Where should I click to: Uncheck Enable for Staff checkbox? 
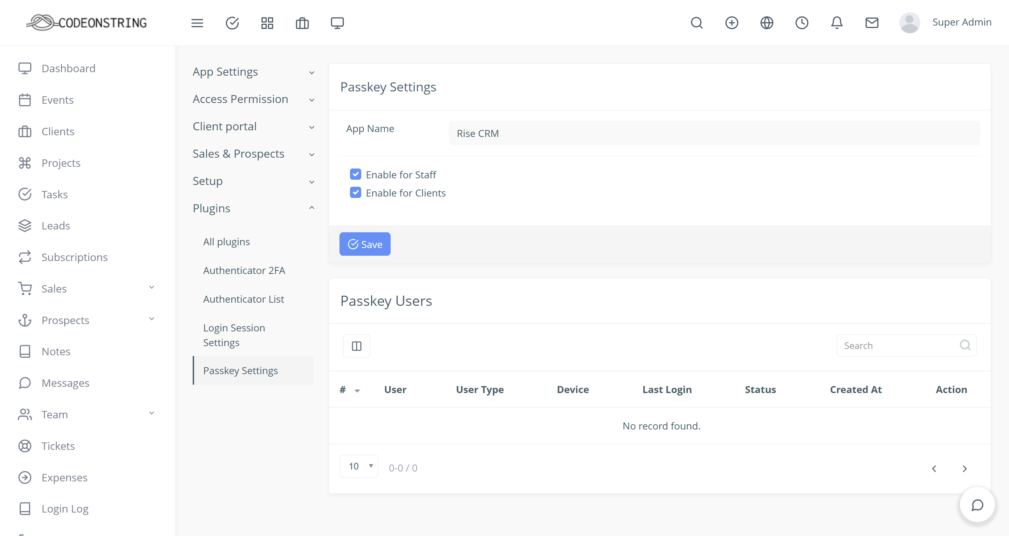(x=355, y=174)
